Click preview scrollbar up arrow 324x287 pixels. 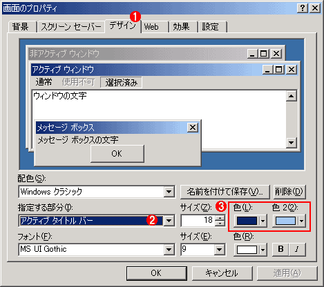(291, 96)
